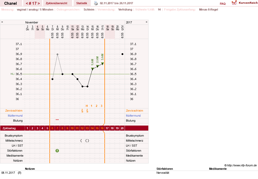Click the left Brustsymptom row label
Viewport: 258px width, 179px height.
click(x=14, y=136)
